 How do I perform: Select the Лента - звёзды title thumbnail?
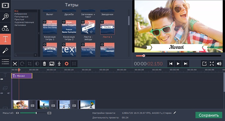(88, 27)
